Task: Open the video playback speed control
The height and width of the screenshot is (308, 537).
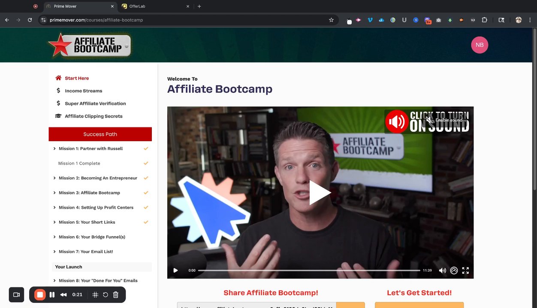Action: coord(454,270)
